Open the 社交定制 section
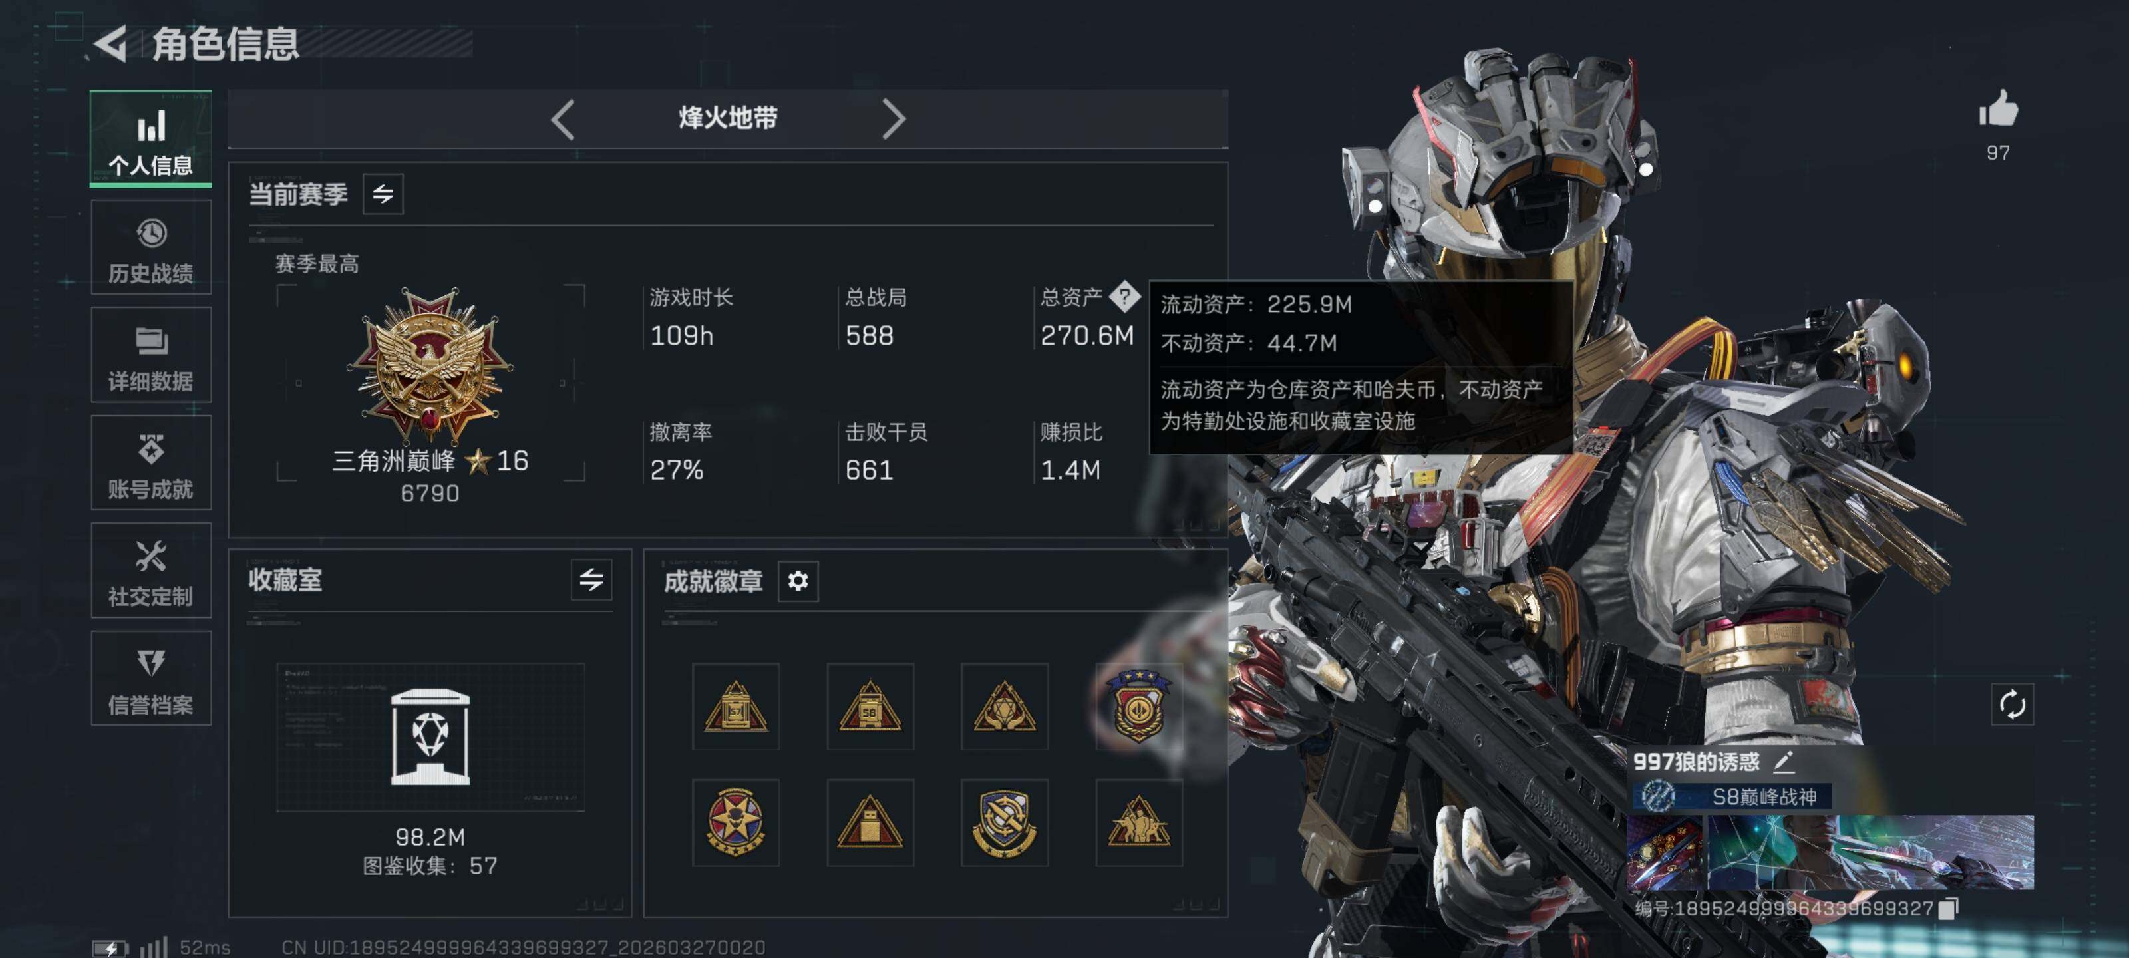 point(151,570)
